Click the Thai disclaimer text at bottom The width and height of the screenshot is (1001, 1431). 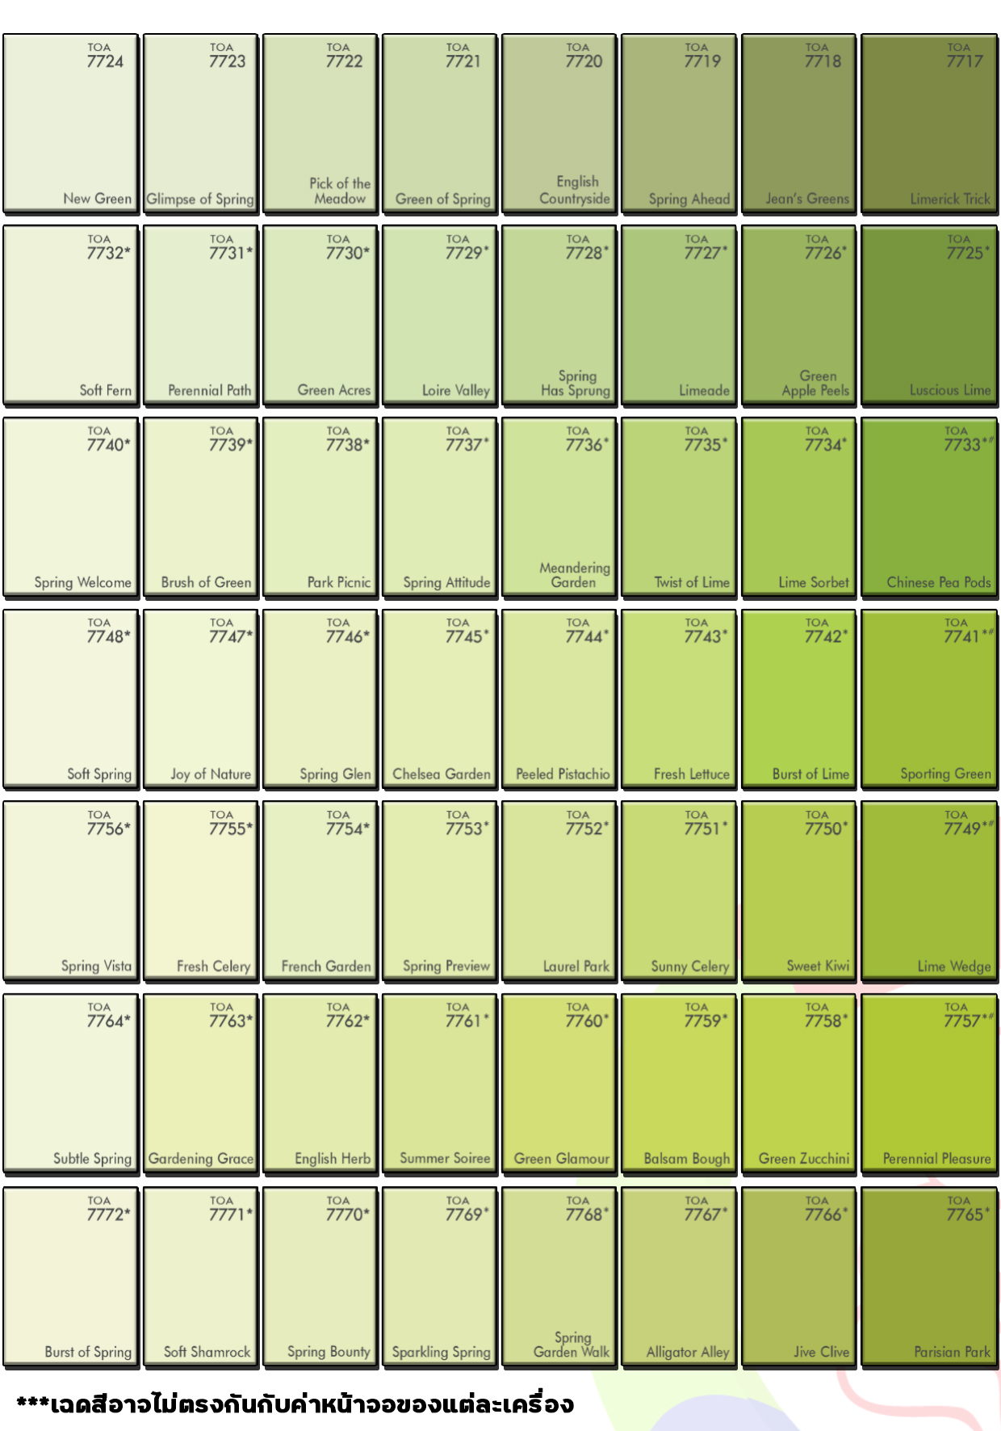point(295,1404)
